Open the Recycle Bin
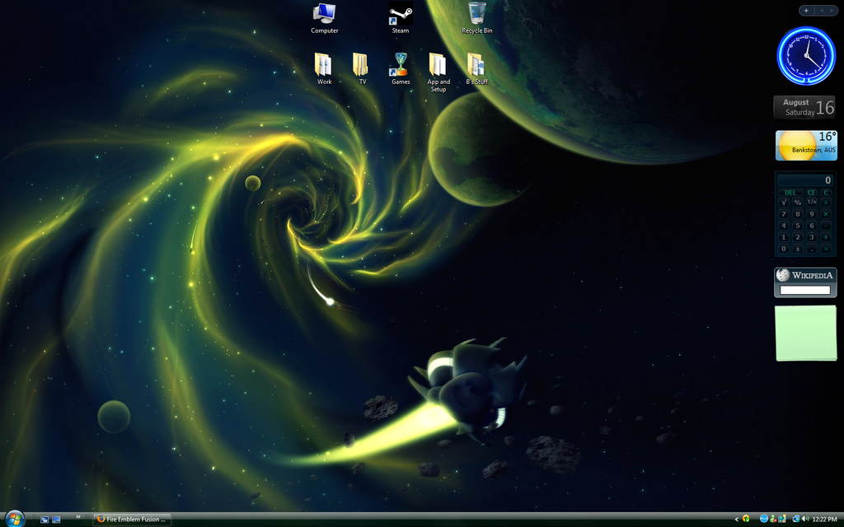This screenshot has height=527, width=844. [x=476, y=15]
